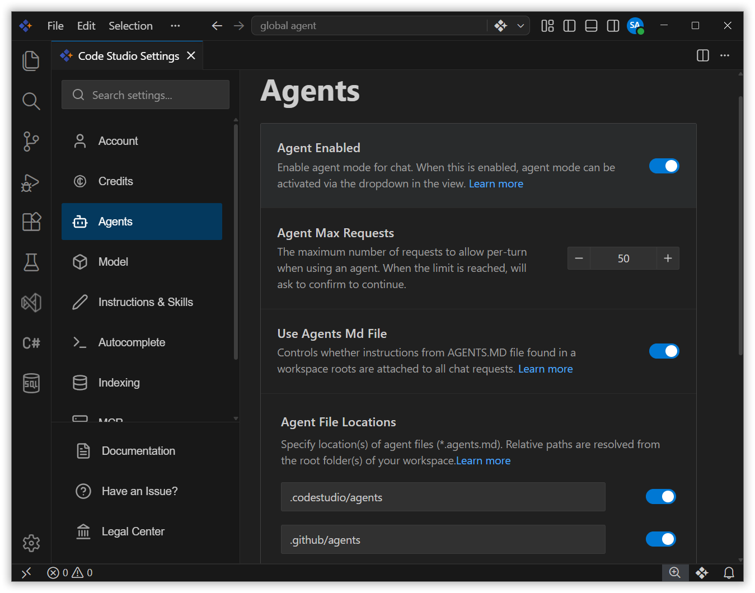The image size is (755, 593).
Task: Open the Selection menu
Action: click(130, 26)
